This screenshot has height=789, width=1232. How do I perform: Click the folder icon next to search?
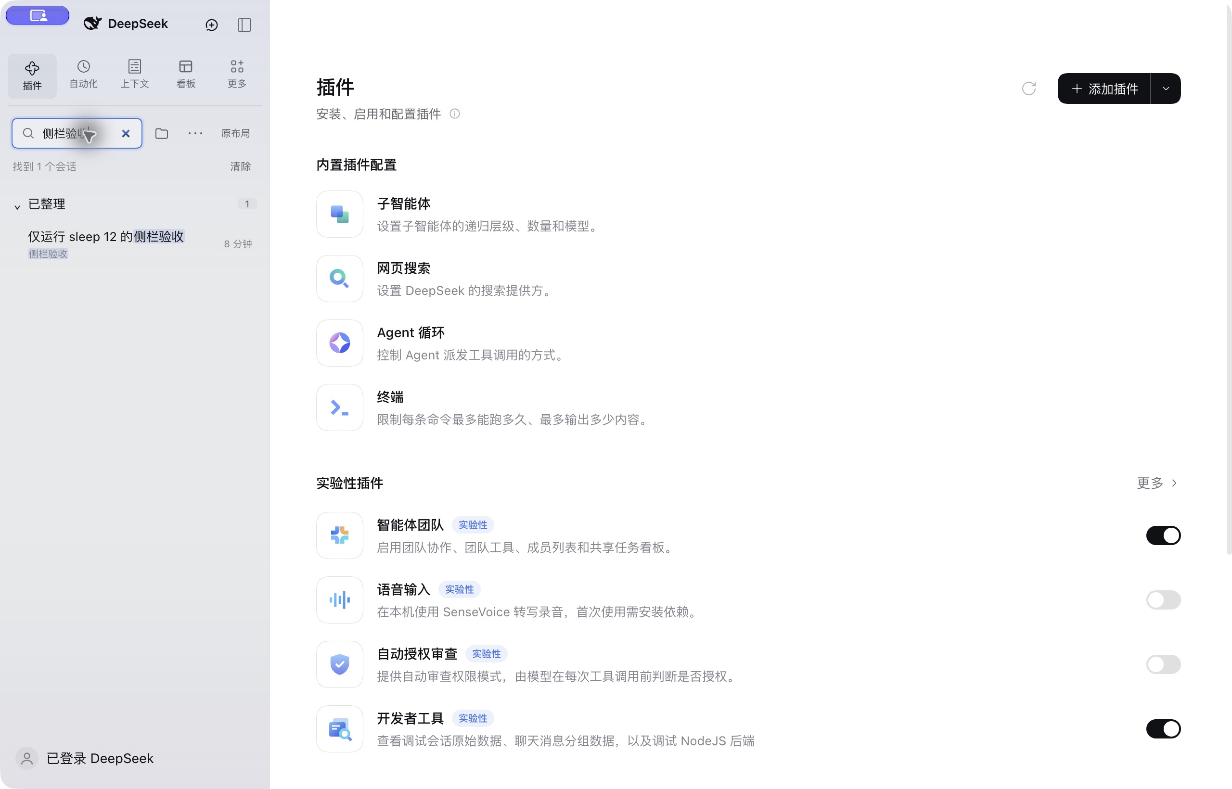(162, 133)
